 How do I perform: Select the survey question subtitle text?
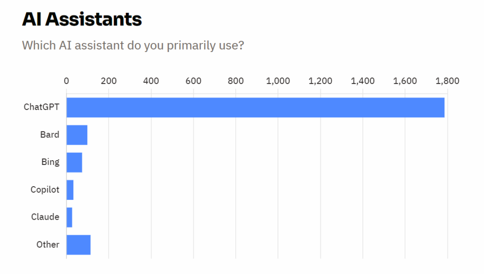tap(133, 46)
